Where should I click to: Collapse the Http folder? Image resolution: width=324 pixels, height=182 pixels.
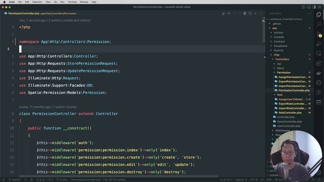[276, 55]
